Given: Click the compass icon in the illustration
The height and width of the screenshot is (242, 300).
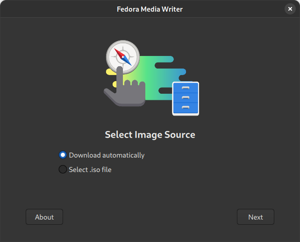Looking at the screenshot, I should [x=123, y=56].
